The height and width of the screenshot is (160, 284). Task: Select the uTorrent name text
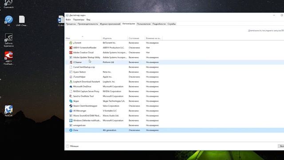point(77,43)
